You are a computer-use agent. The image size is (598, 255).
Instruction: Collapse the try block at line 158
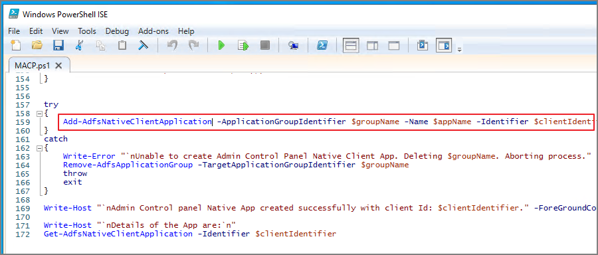(39, 114)
